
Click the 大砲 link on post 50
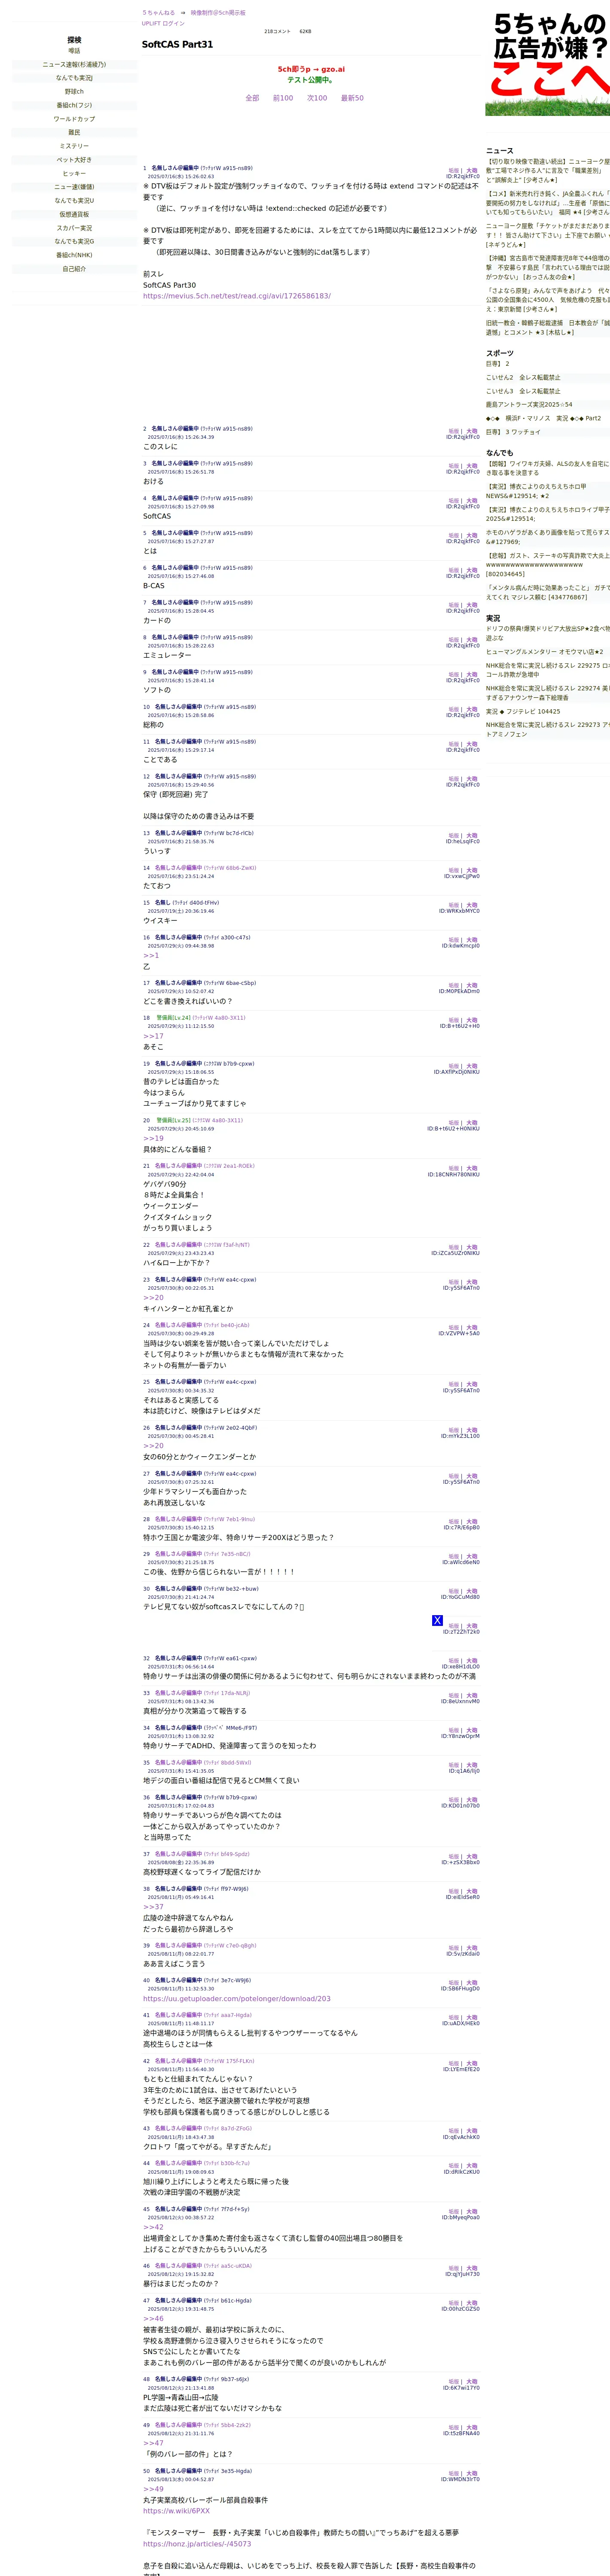pyautogui.click(x=472, y=2473)
